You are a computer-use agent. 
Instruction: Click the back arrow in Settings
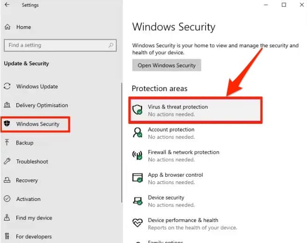(7, 5)
